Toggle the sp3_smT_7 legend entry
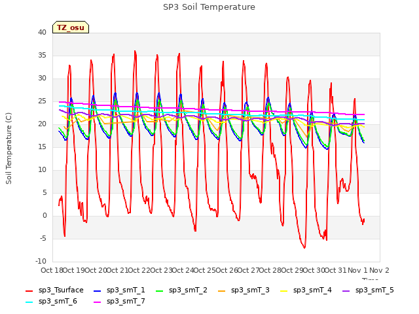Viewport: 419px width, 314px height. (x=119, y=302)
